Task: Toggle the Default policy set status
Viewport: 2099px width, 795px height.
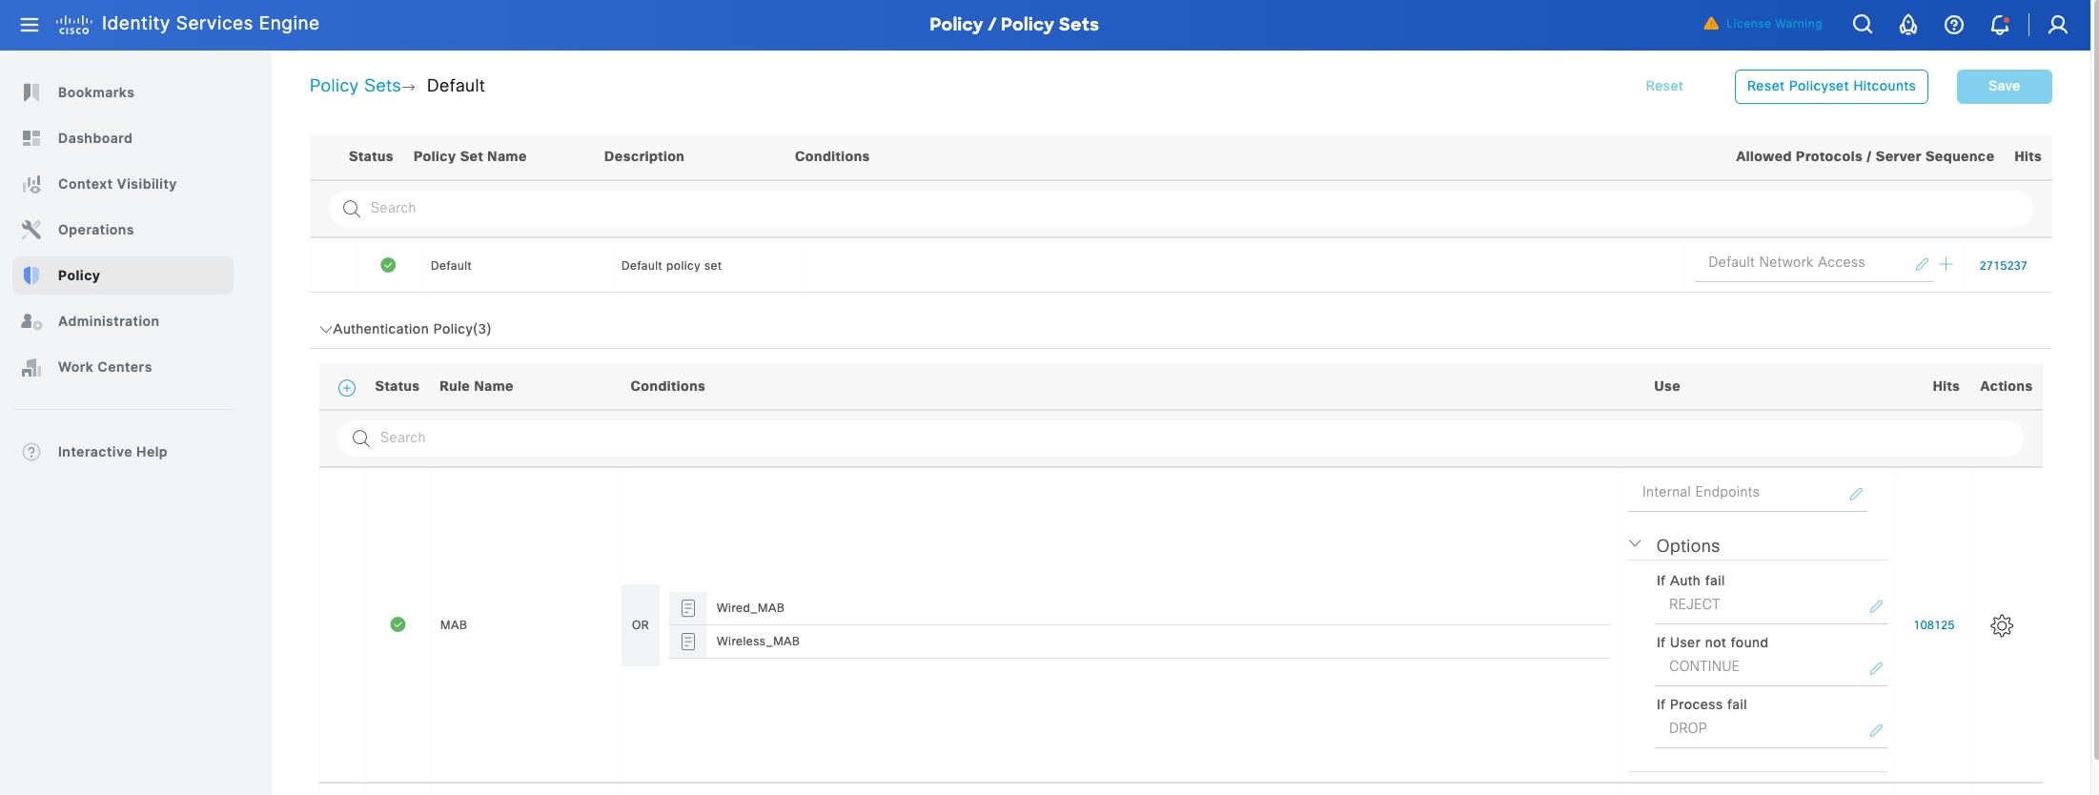Action: [388, 265]
